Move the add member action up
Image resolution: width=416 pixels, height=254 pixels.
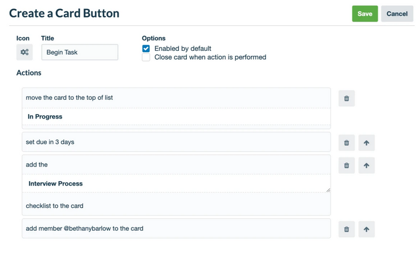click(366, 229)
